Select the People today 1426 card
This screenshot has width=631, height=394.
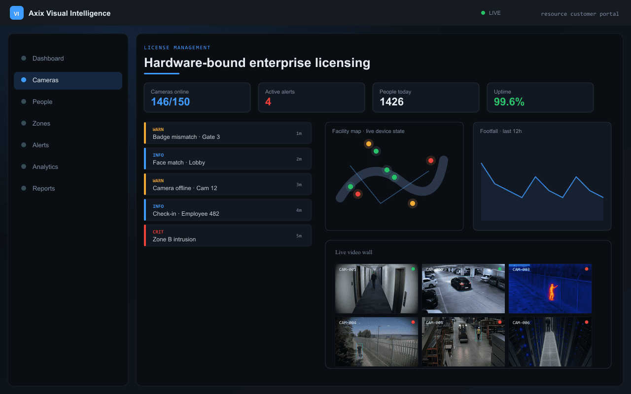[x=426, y=98]
